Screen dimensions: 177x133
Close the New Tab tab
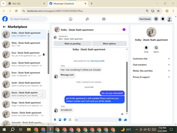coord(44,4)
